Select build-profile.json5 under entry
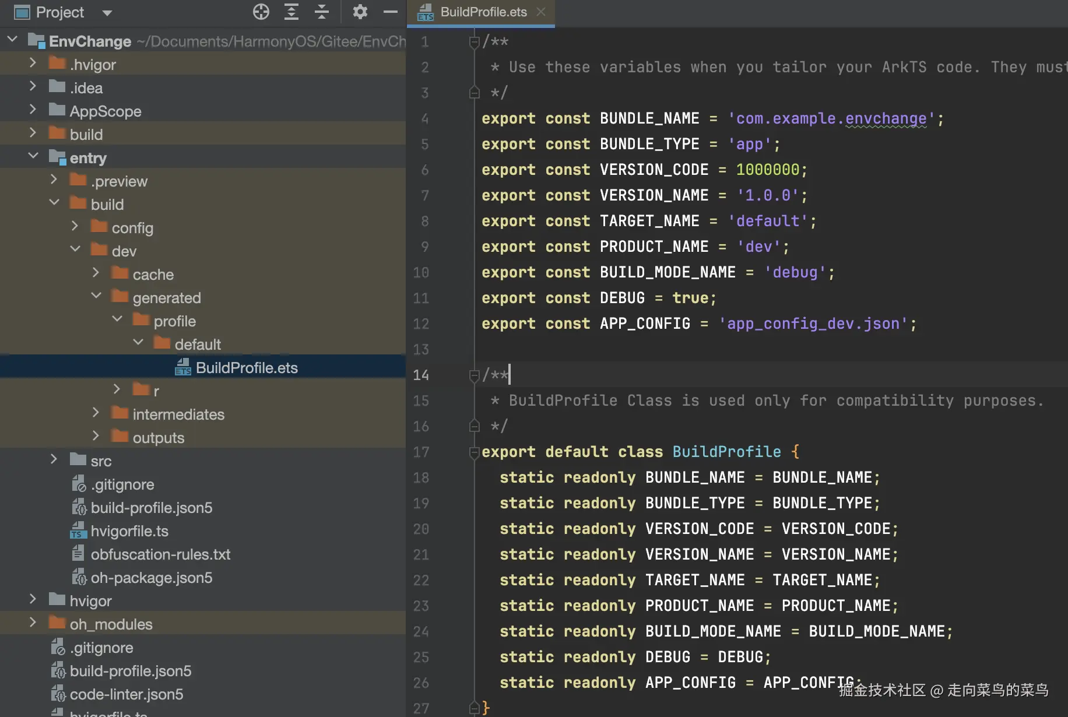This screenshot has height=717, width=1068. [151, 508]
